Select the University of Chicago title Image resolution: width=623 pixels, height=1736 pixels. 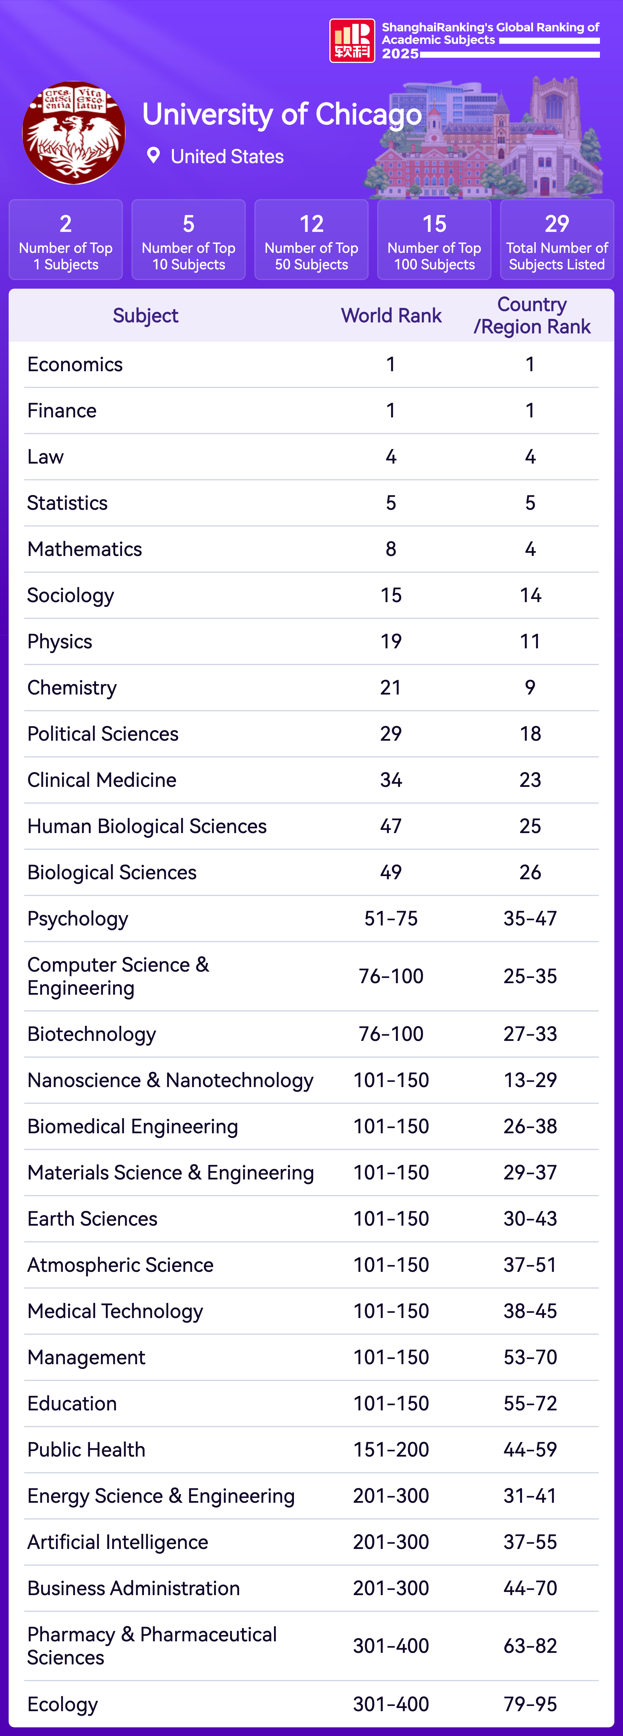(282, 115)
